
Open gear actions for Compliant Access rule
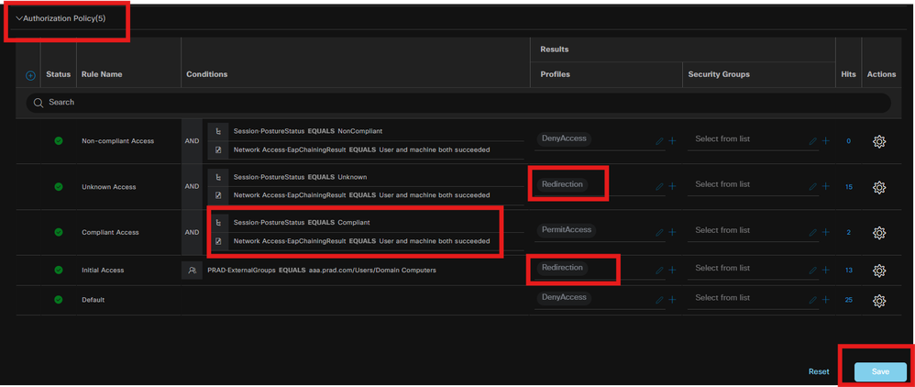(879, 232)
